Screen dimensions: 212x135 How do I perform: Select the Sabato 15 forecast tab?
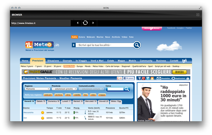41,102
